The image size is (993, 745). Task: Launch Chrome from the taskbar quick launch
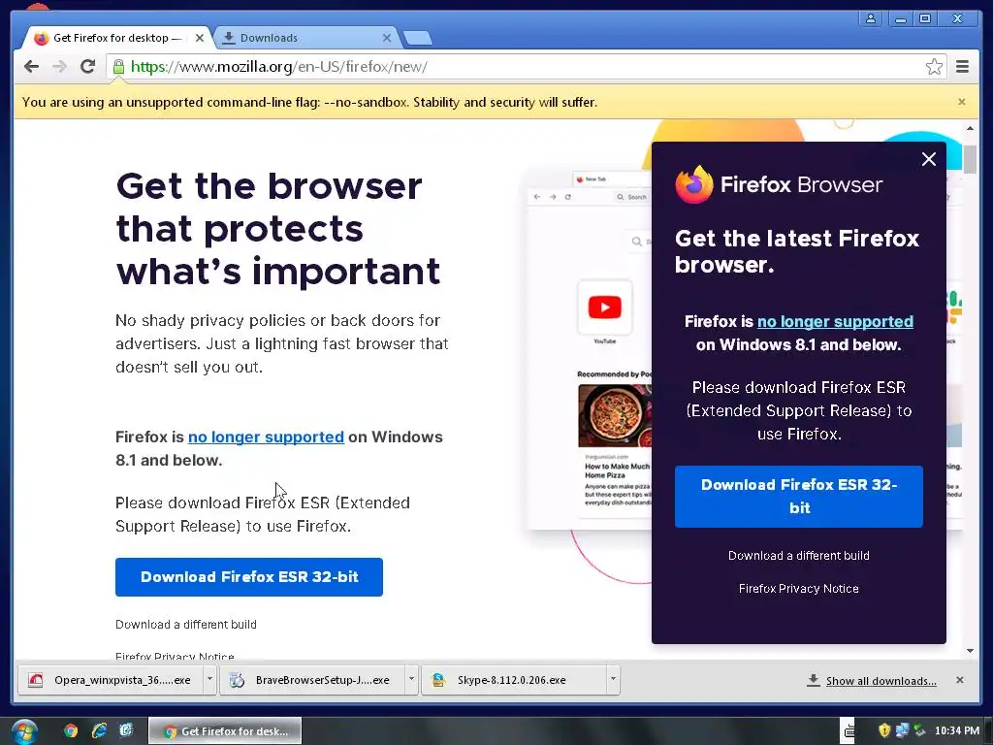click(x=71, y=731)
